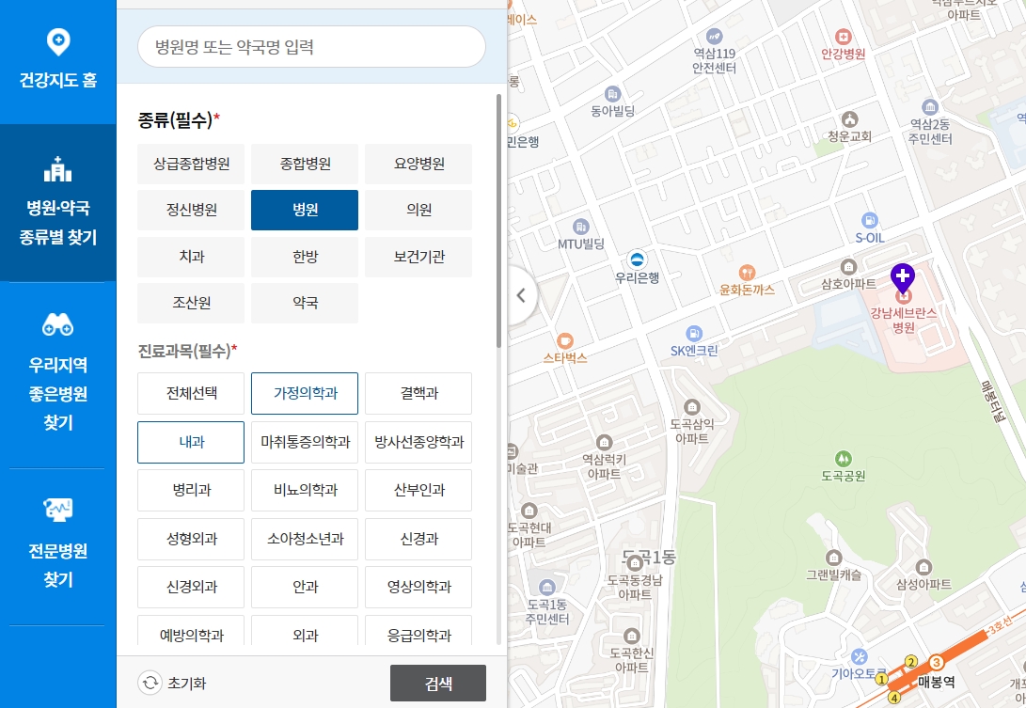Deselect the 병원 category toggle

tap(304, 210)
